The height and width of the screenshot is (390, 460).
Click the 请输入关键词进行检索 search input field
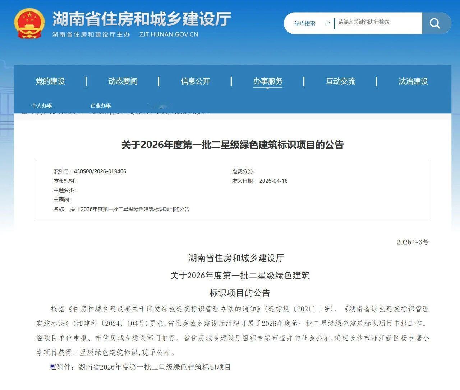click(x=377, y=23)
